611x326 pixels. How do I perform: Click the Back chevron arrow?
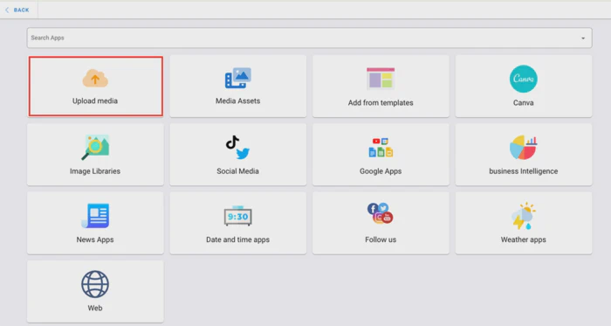pos(7,10)
